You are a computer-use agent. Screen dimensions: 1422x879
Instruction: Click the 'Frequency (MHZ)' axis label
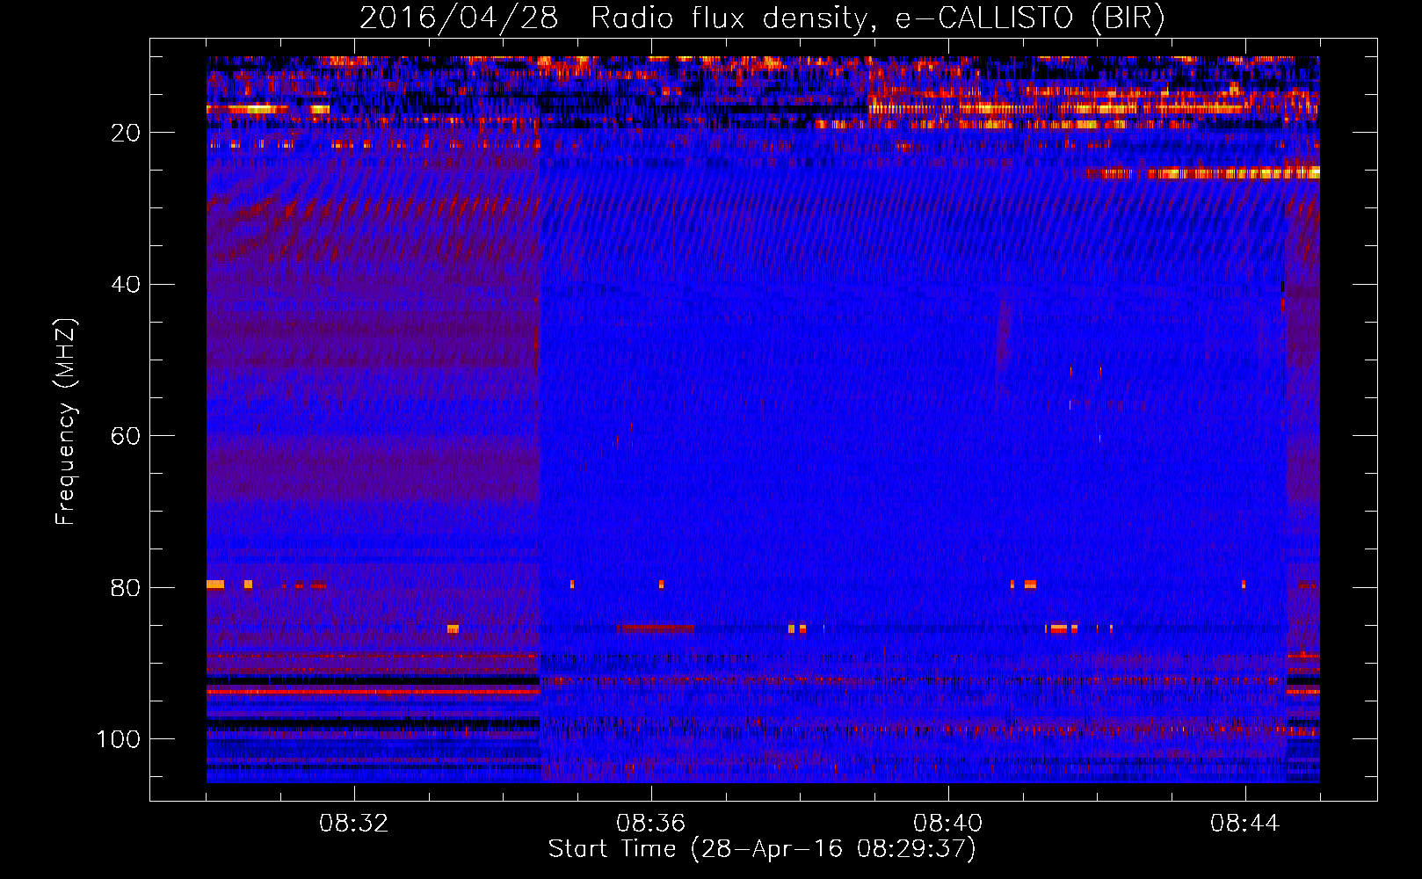click(66, 422)
